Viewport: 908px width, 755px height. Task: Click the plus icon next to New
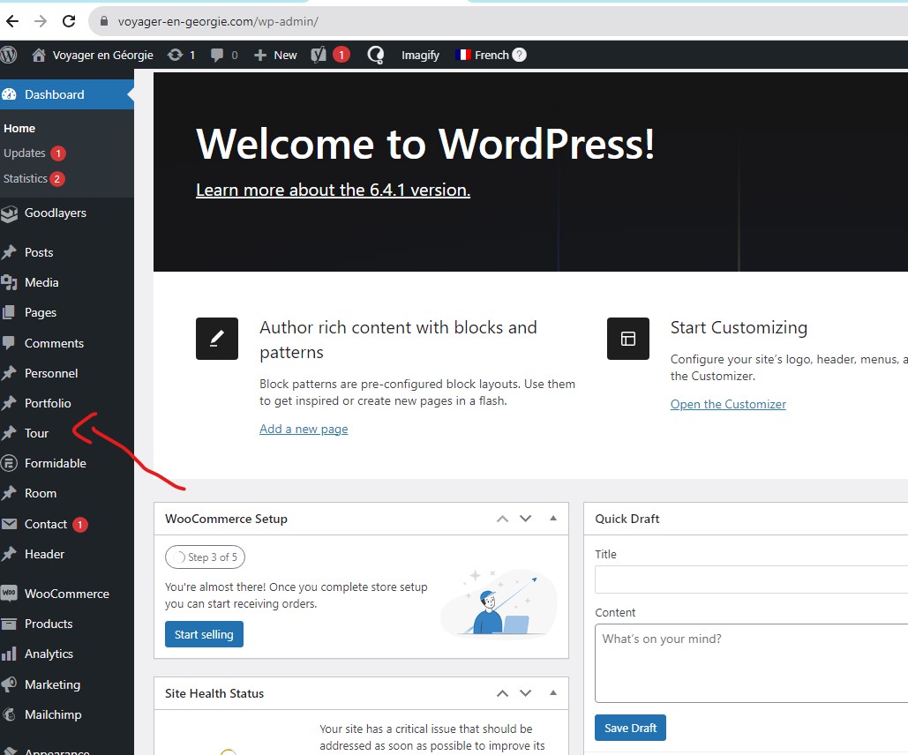coord(260,55)
